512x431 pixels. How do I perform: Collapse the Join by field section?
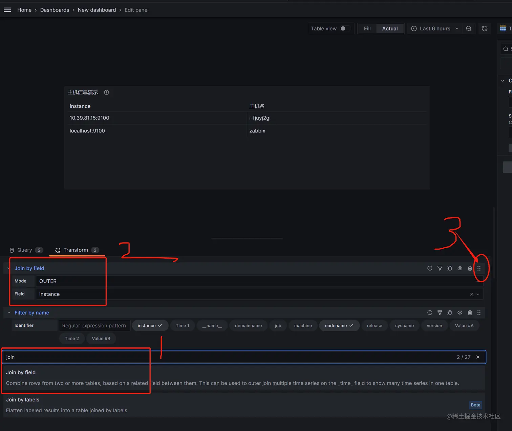point(8,268)
